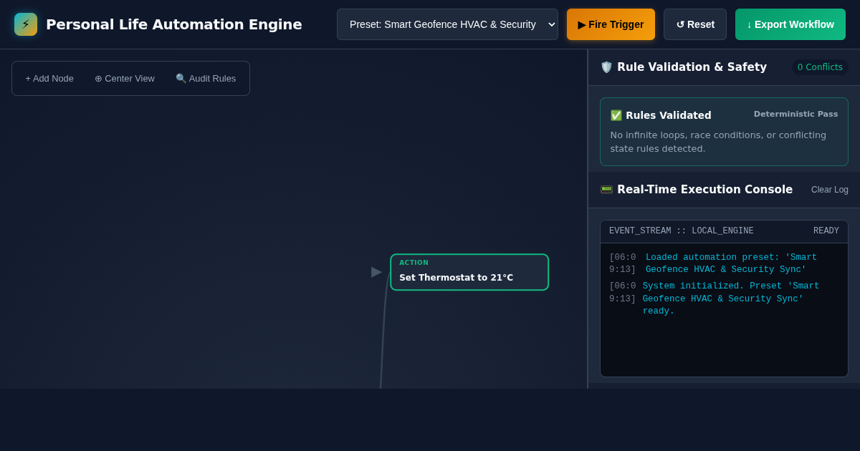The width and height of the screenshot is (860, 451).
Task: Select the 'Loaded automation preset' log entry
Action: (724, 263)
